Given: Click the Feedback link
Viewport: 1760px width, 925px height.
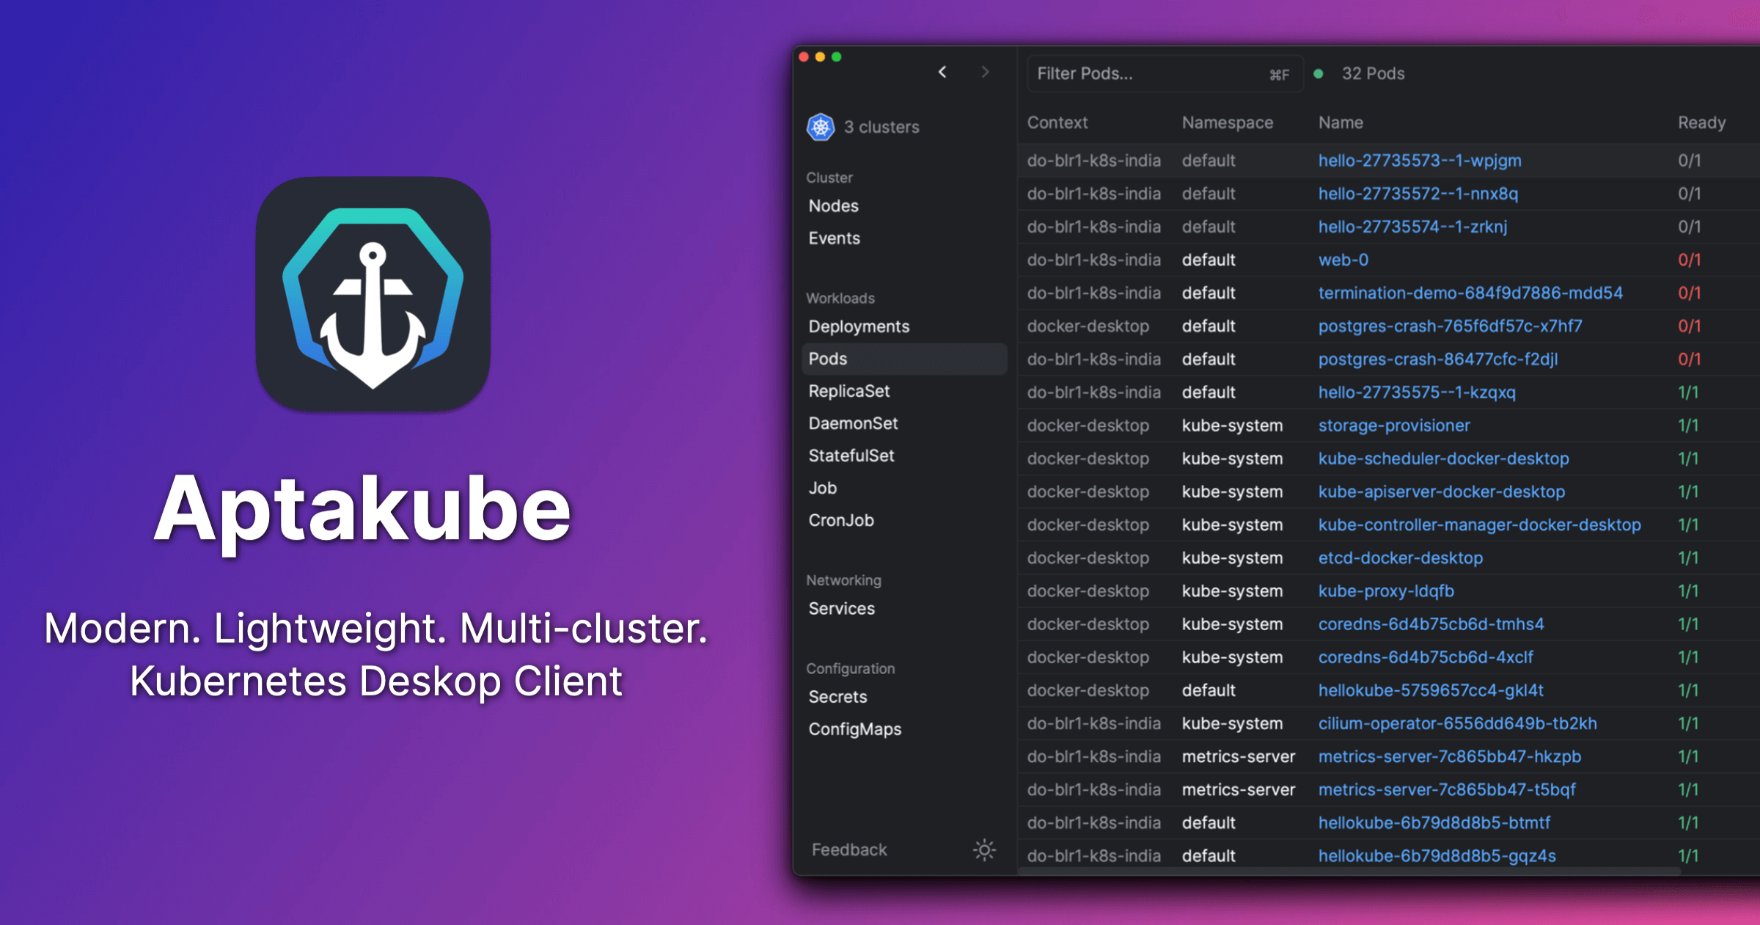Looking at the screenshot, I should click(x=849, y=849).
